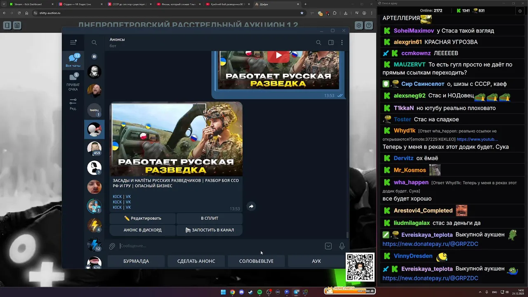Screen dimensions: 528x297
Task: Click username SoheiMaximov in chat
Action: click(x=414, y=31)
